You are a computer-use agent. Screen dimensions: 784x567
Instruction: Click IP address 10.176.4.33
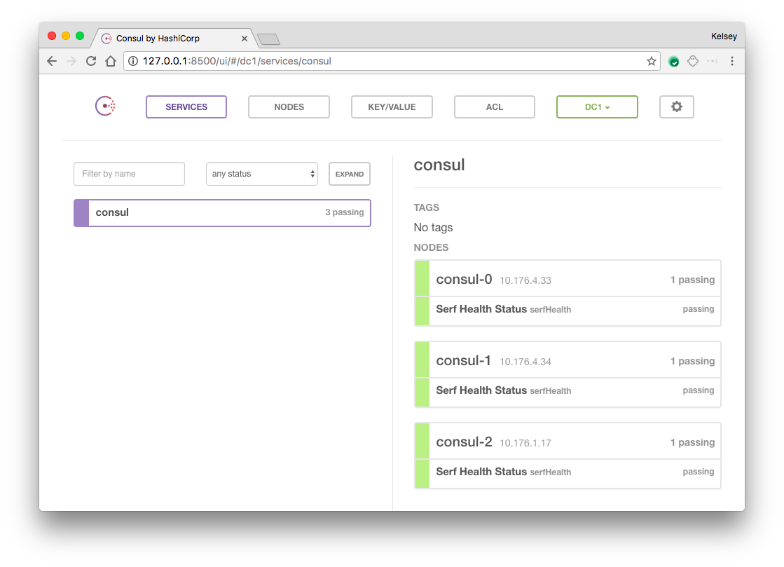click(525, 280)
